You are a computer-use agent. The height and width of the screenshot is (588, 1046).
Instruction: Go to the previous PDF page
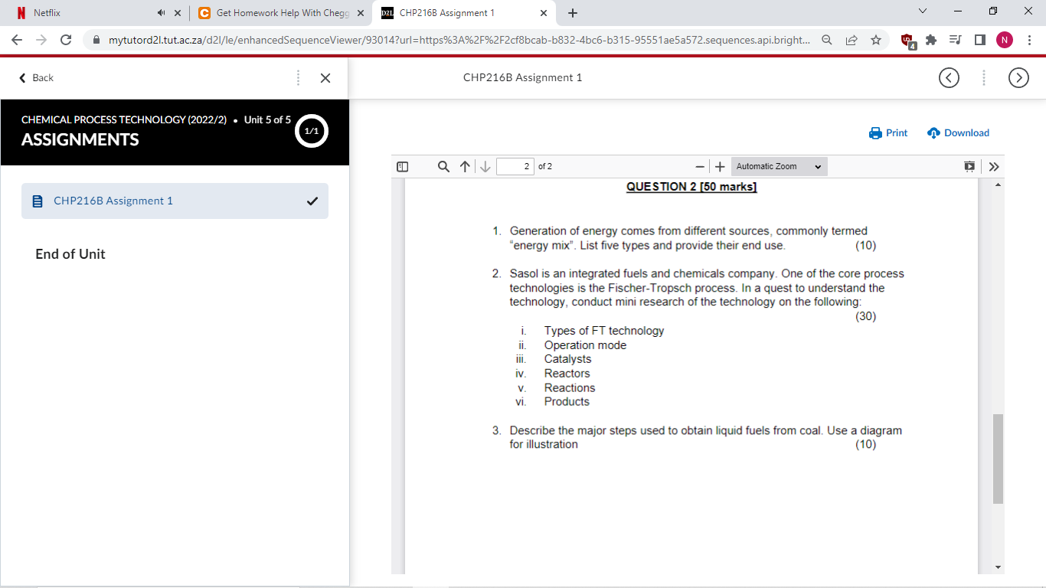(466, 166)
